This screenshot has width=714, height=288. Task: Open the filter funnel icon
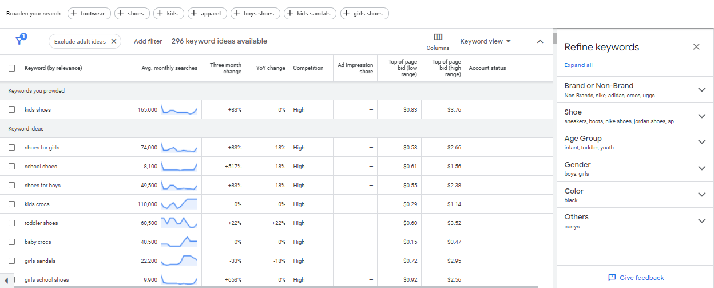(20, 41)
